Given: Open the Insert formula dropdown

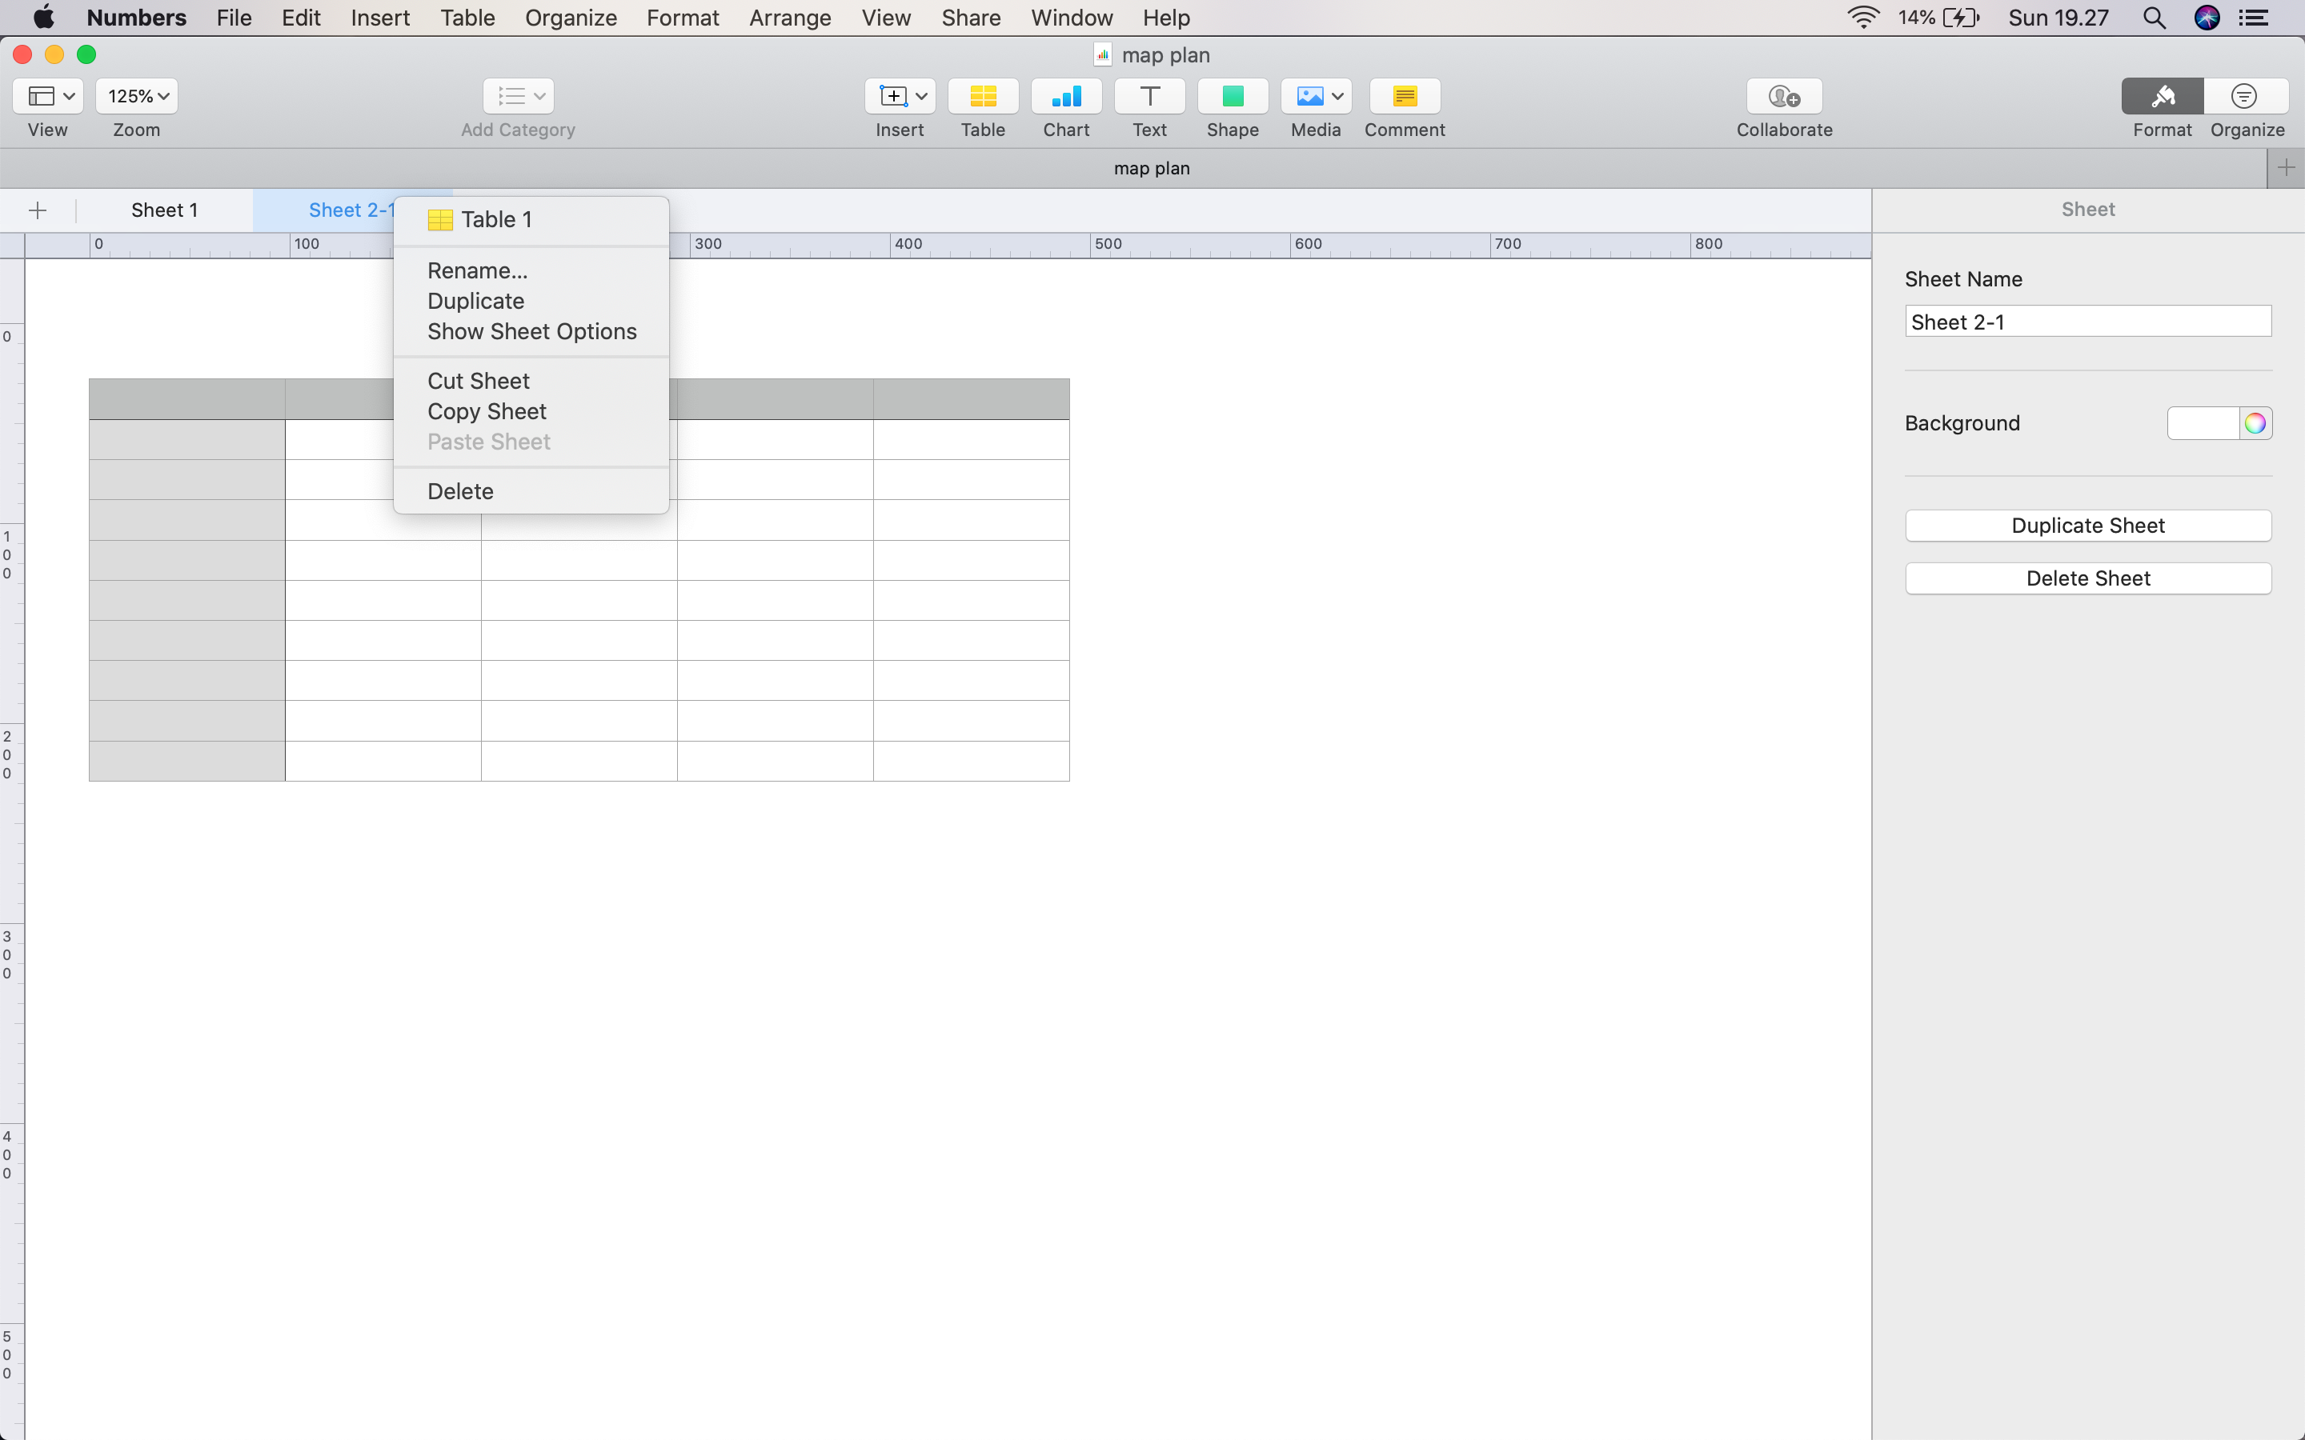Looking at the screenshot, I should coord(899,96).
